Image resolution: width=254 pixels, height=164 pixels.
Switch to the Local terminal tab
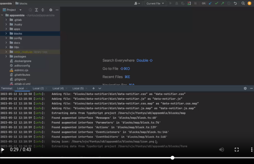click(20, 88)
